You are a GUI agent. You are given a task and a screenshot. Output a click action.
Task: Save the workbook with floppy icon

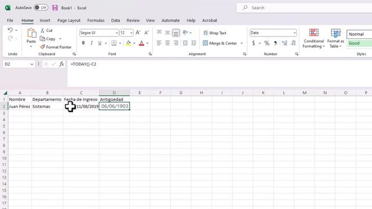coord(55,8)
